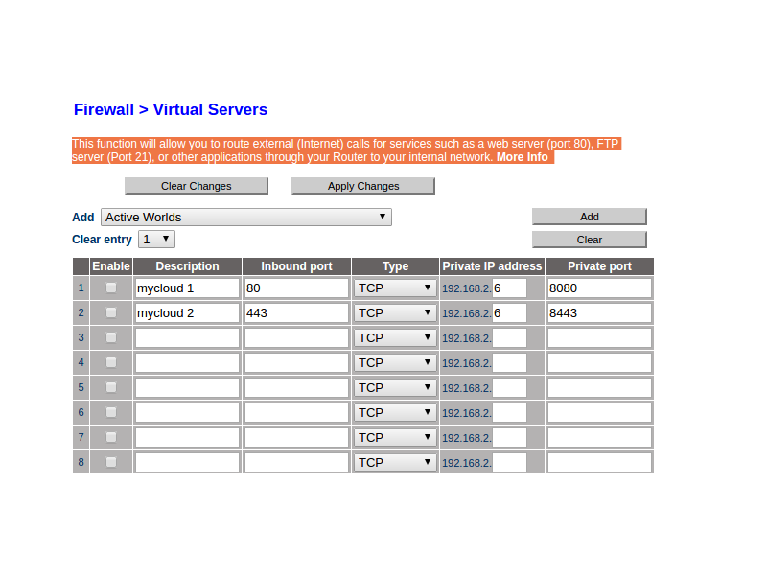Open the Type dropdown for row 2

(x=395, y=313)
